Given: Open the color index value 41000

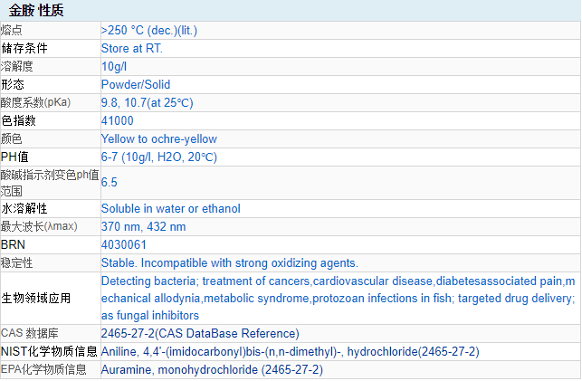Looking at the screenshot, I should (x=118, y=120).
